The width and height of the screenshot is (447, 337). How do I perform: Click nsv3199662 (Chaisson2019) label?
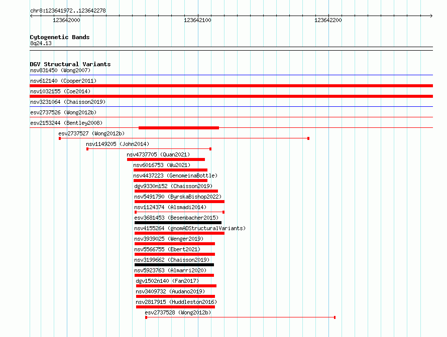point(172,260)
